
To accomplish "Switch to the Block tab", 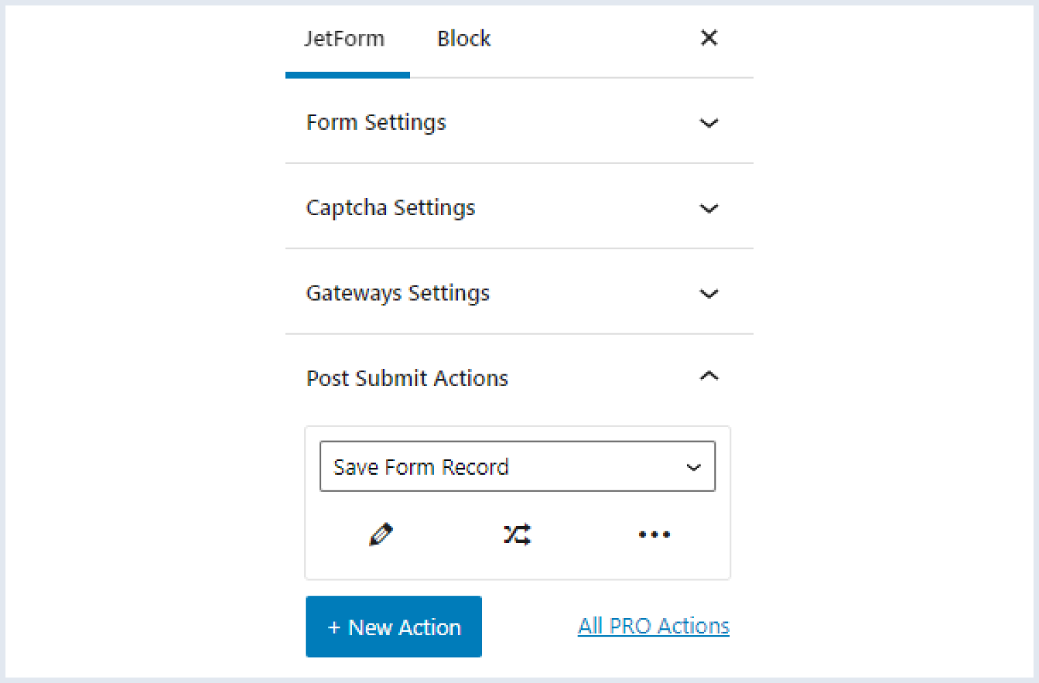I will point(463,38).
